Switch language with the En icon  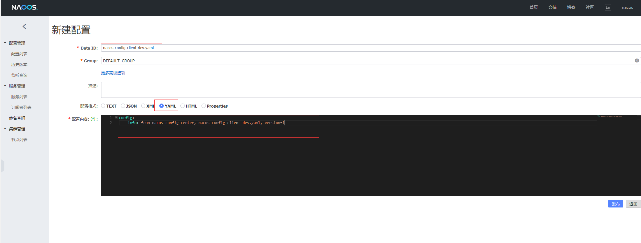[x=608, y=7]
